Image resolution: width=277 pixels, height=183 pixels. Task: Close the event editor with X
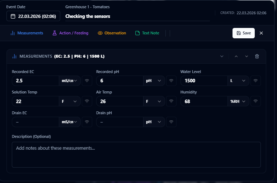tap(261, 33)
